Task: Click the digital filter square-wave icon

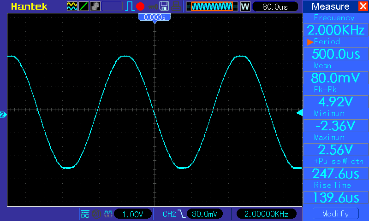Action: click(108, 214)
